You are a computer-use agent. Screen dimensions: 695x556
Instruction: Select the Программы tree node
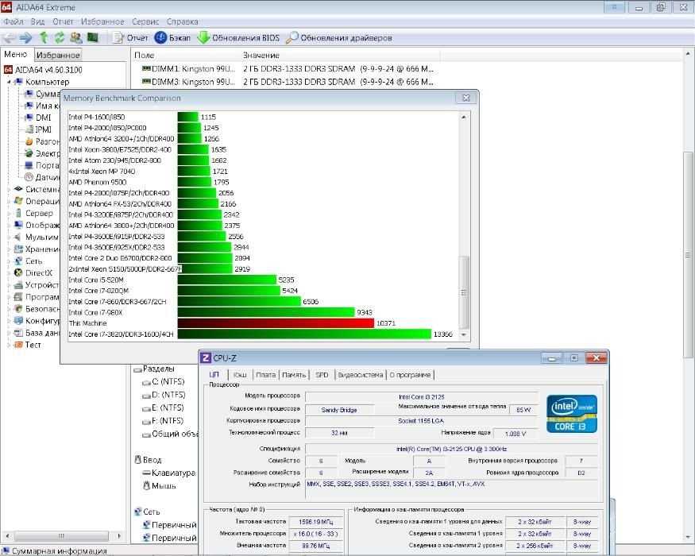point(37,297)
